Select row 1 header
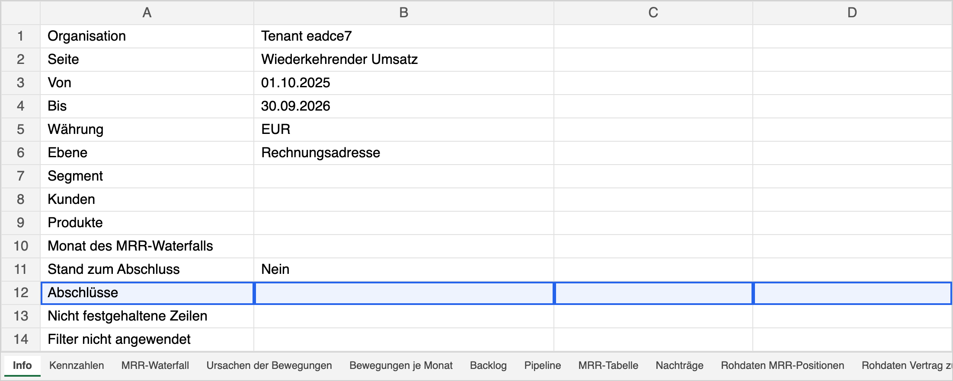The image size is (953, 381). click(21, 36)
